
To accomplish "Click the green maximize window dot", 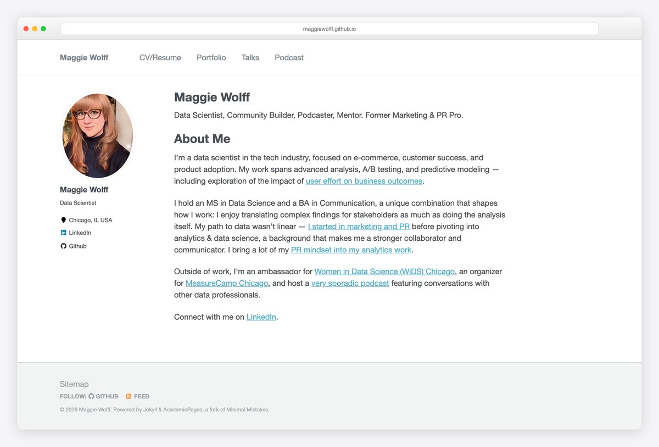I will click(x=43, y=29).
